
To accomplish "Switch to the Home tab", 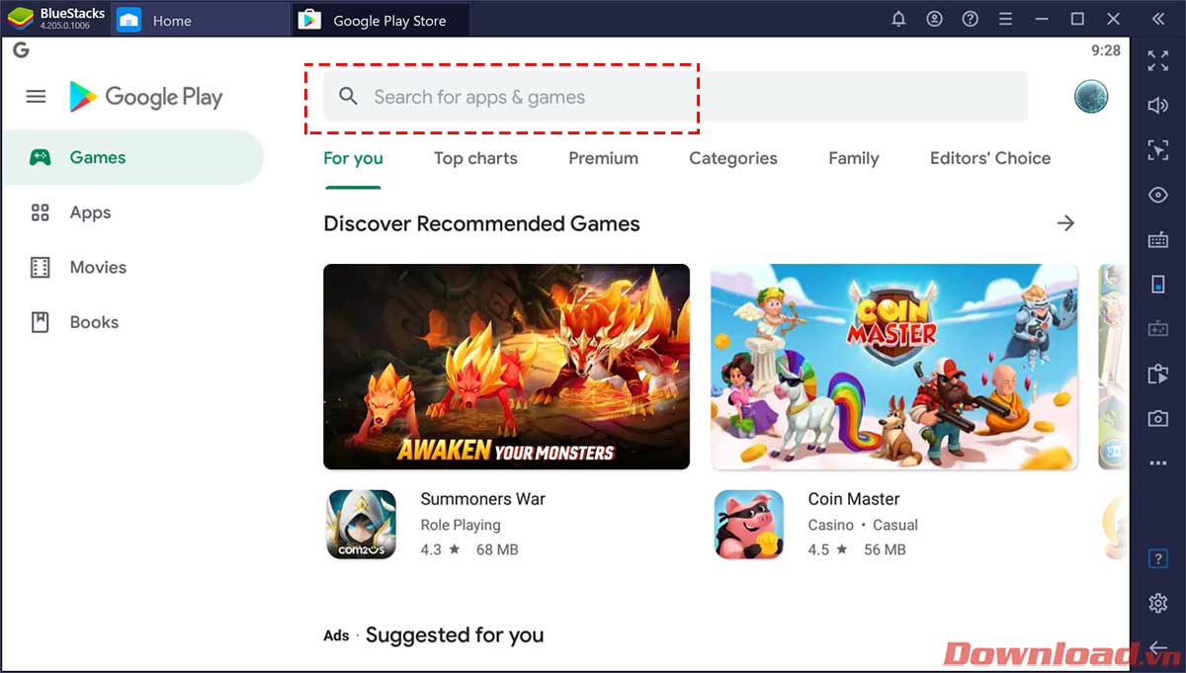I will pyautogui.click(x=203, y=20).
